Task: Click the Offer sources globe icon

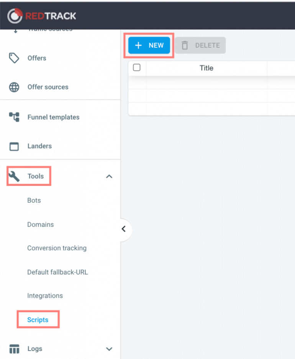Action: pyautogui.click(x=15, y=87)
